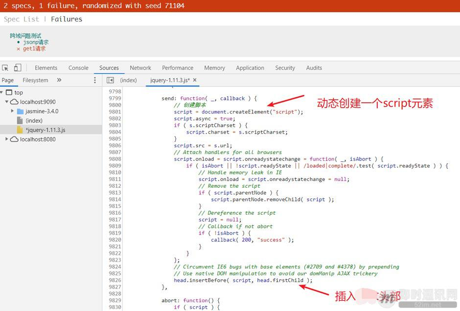Screen dimensions: 460x311
Task: Open the Security panel
Action: point(285,67)
